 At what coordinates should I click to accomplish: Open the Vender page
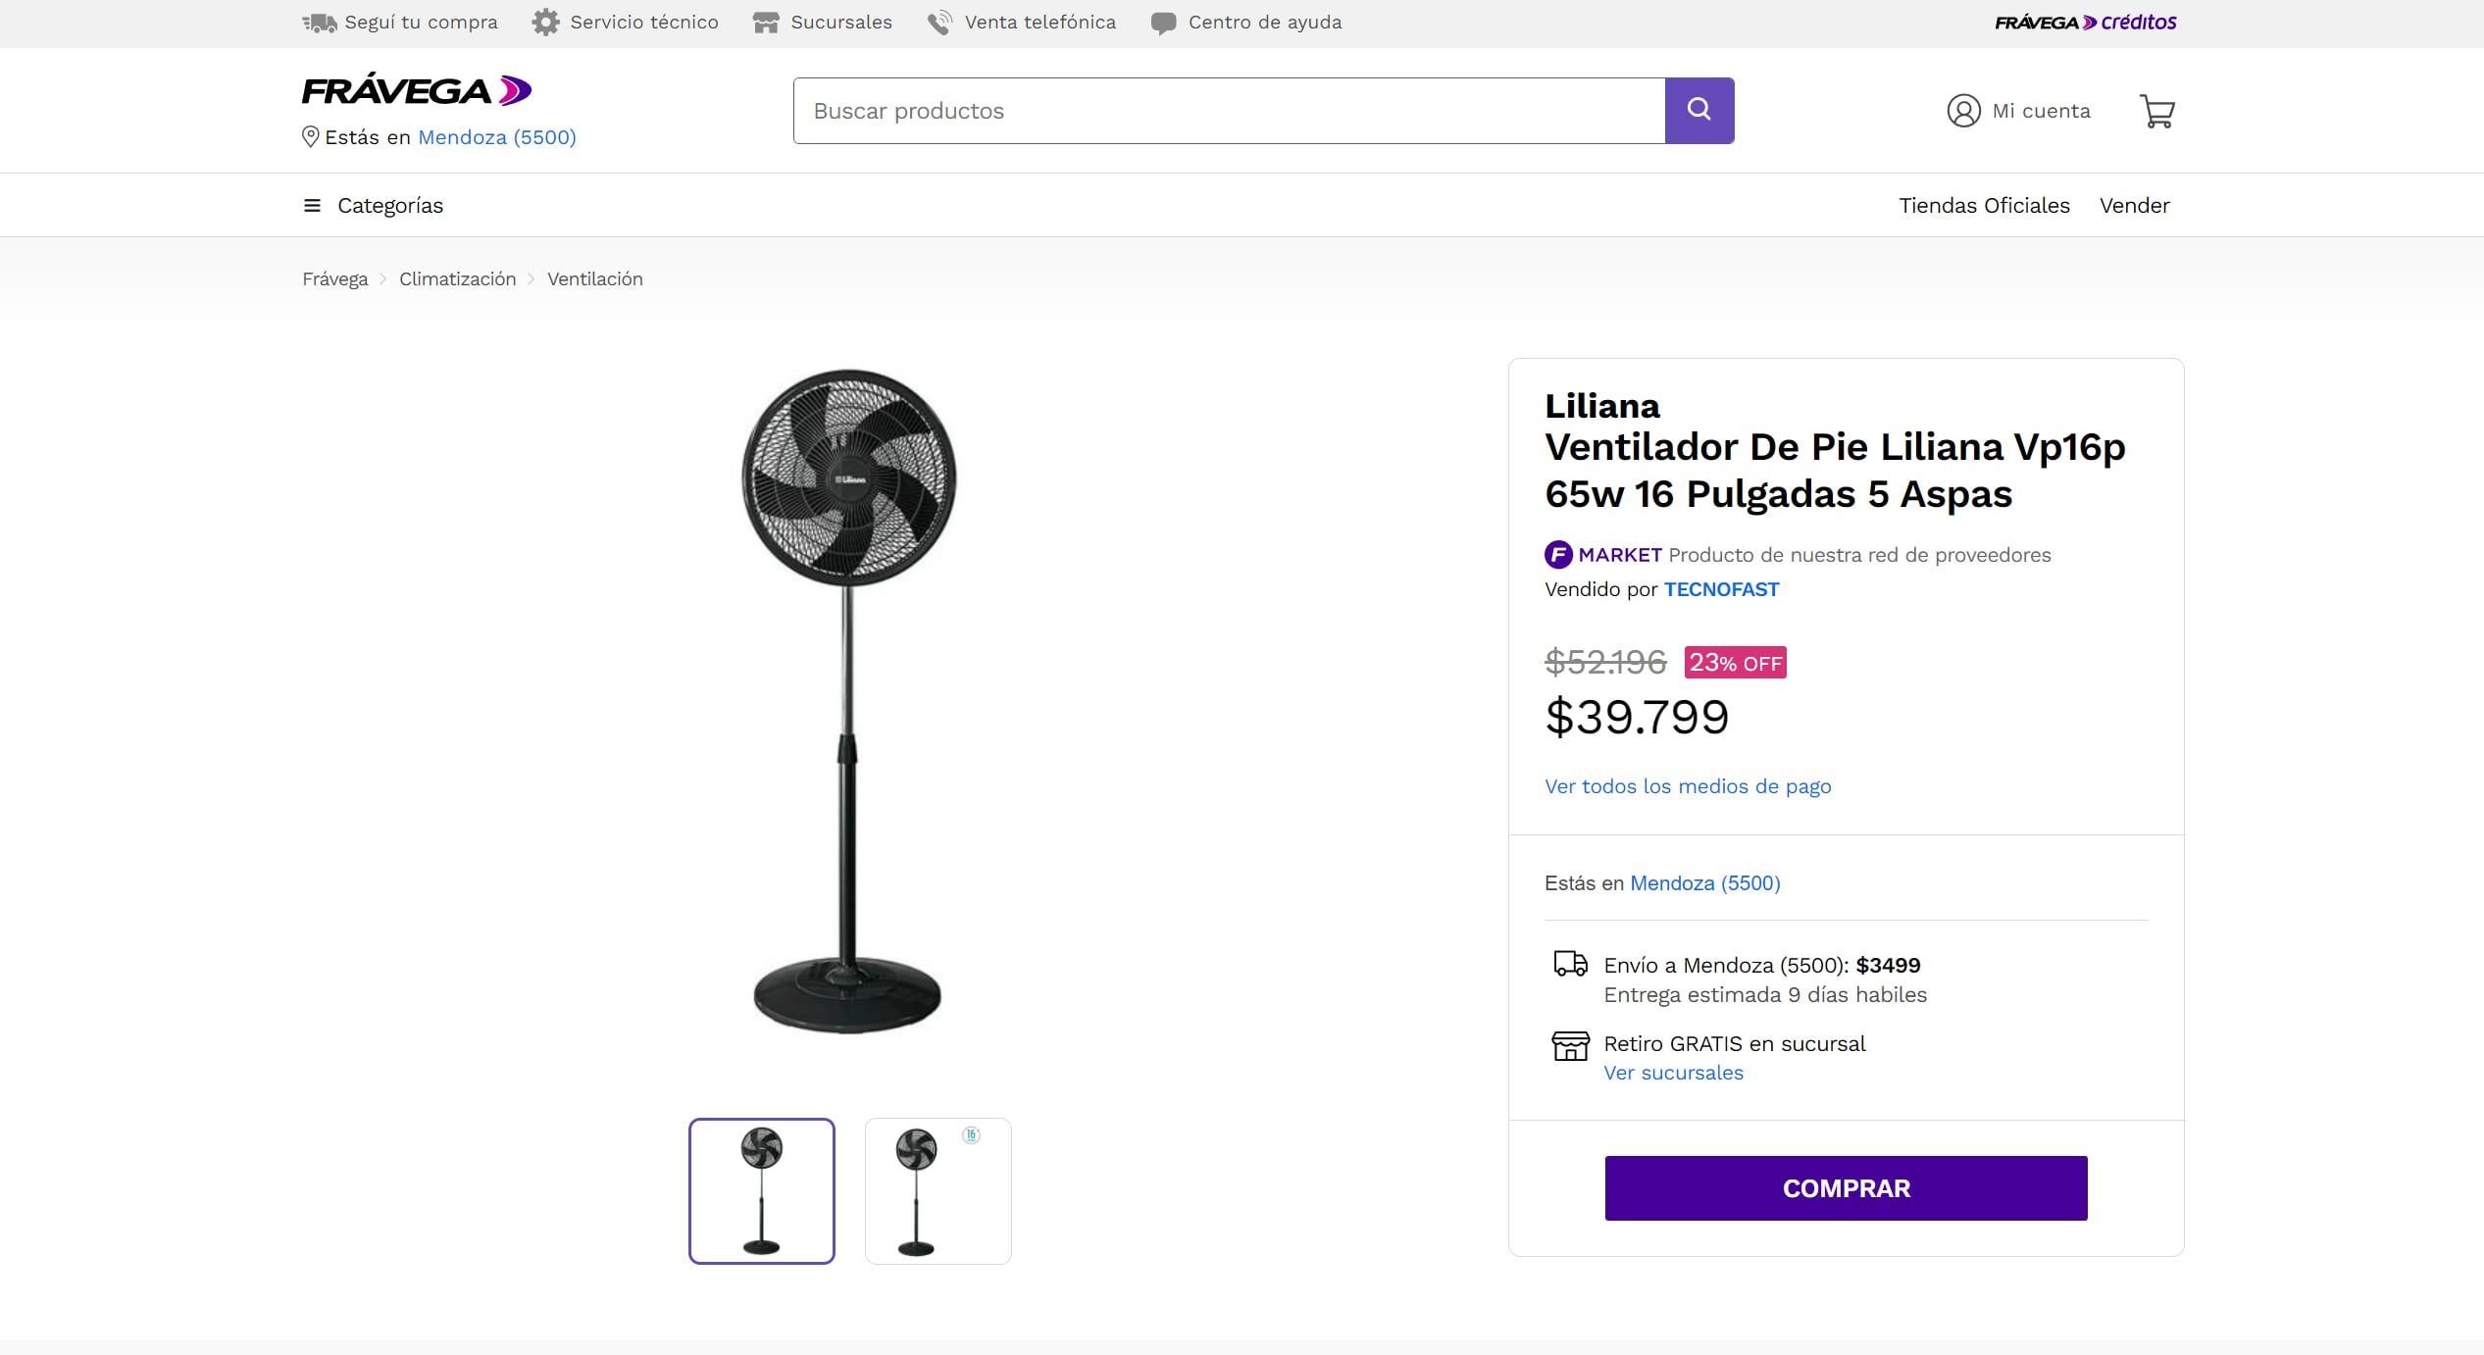pos(2134,205)
